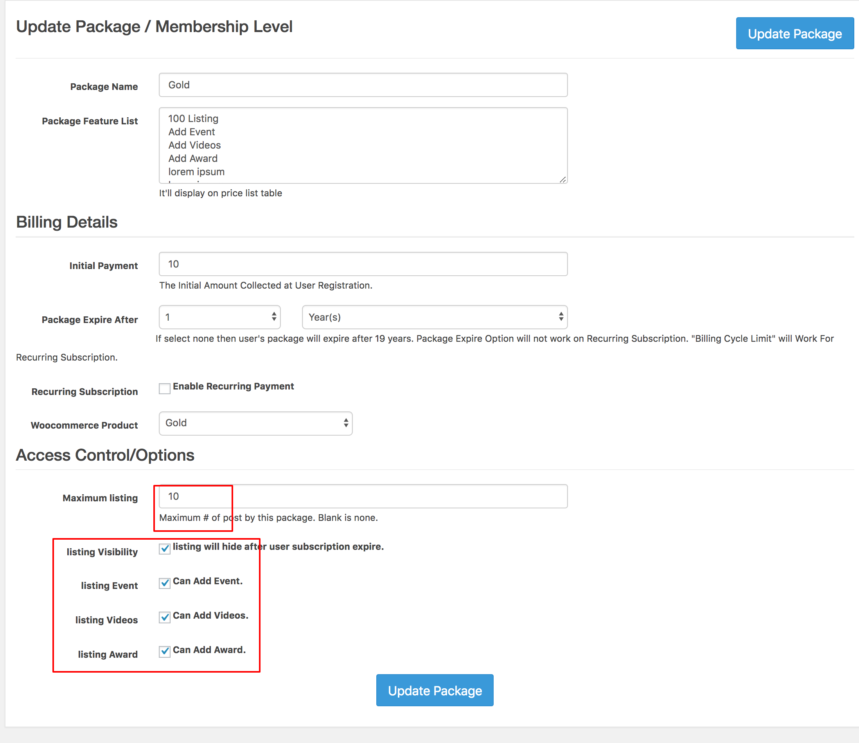
Task: Click the bottom Update Package button
Action: (x=434, y=690)
